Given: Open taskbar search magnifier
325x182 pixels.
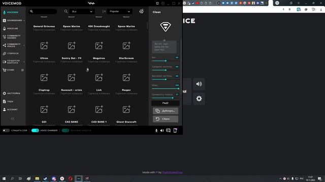Looking at the screenshot, I should tap(12, 178).
